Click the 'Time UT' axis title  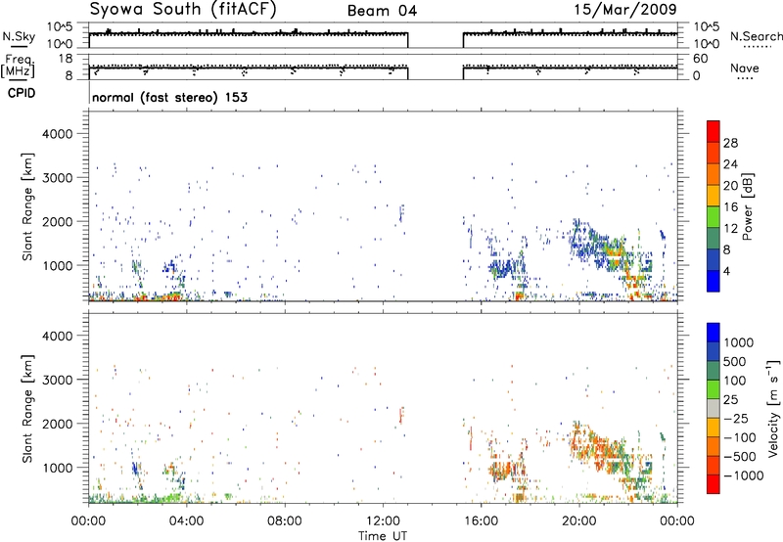point(383,536)
